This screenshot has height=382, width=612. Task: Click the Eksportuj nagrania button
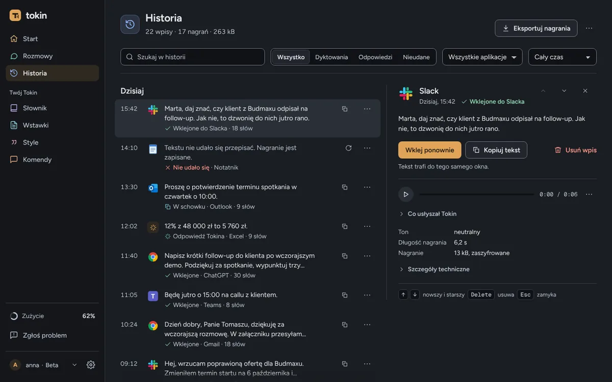536,28
